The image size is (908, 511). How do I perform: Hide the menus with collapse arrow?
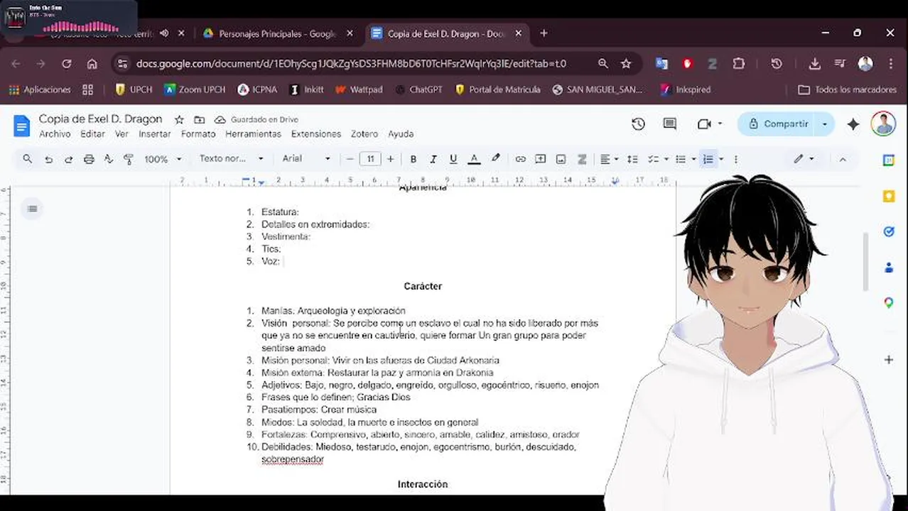843,159
